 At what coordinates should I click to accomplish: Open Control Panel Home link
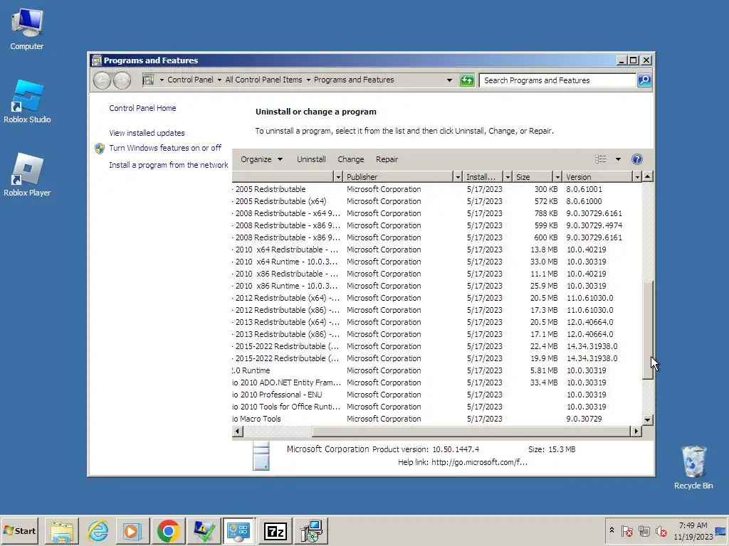coord(142,108)
